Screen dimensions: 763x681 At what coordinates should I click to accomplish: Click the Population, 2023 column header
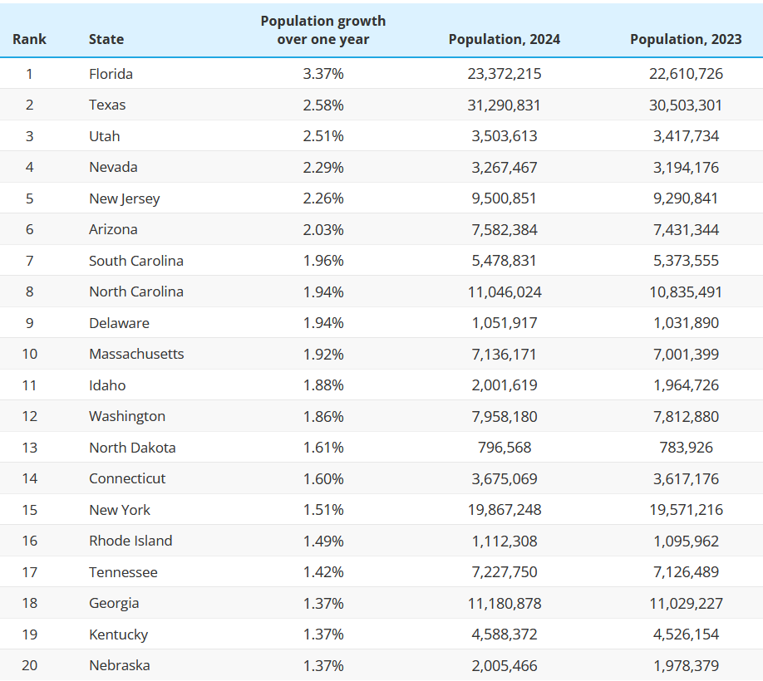pos(686,39)
